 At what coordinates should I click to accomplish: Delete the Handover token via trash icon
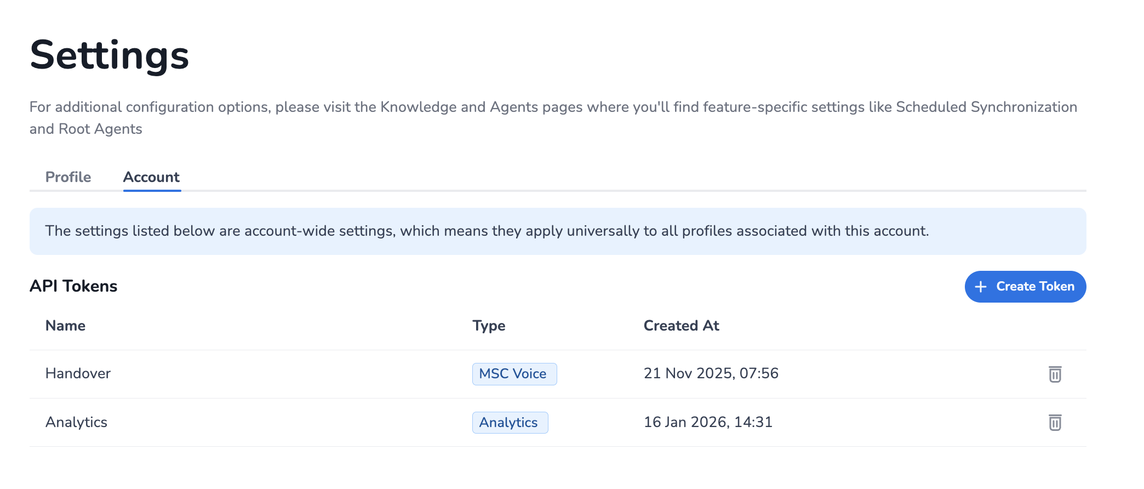[x=1055, y=374]
